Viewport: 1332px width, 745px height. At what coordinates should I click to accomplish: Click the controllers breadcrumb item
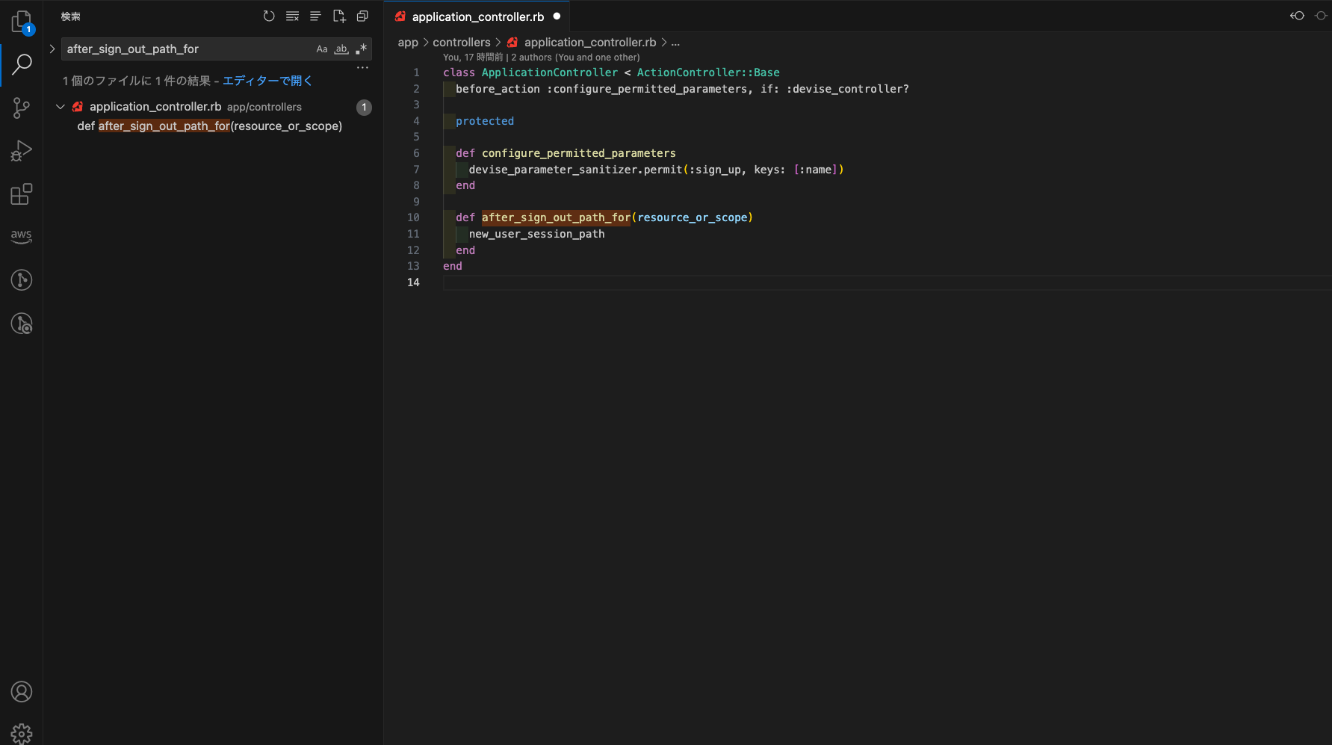click(x=461, y=43)
